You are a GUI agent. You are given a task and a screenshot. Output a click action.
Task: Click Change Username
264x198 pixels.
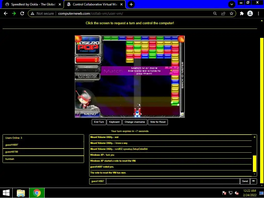(x=135, y=122)
